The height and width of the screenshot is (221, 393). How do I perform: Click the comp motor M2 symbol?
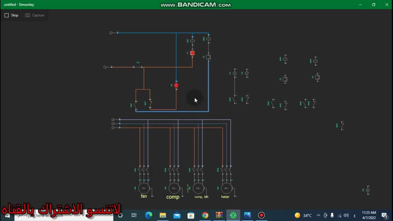(174, 188)
